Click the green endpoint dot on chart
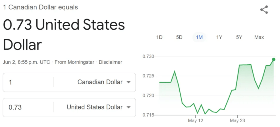 click(x=273, y=59)
